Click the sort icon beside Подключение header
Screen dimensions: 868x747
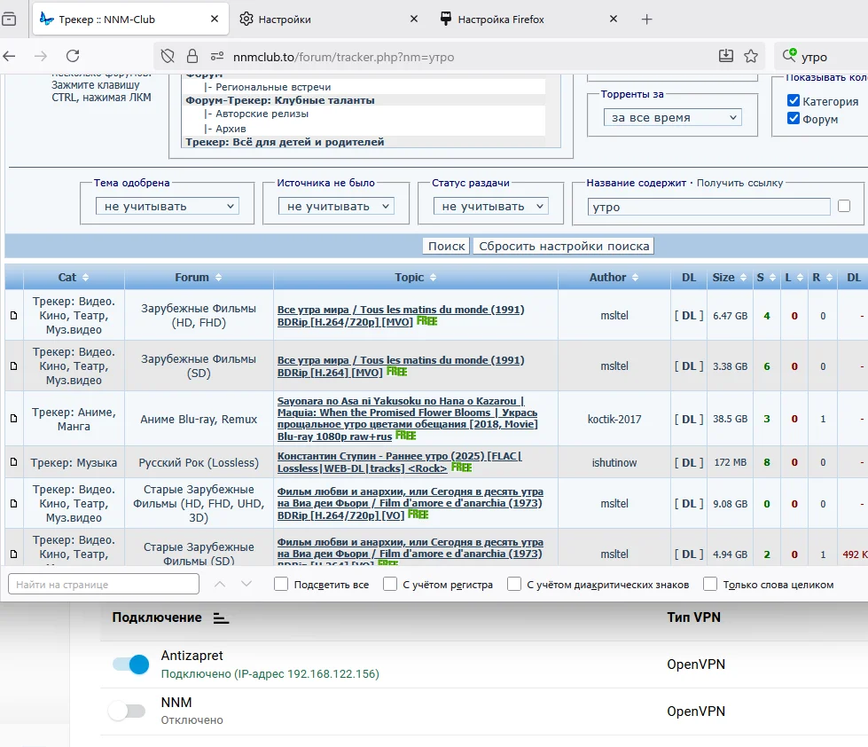coord(222,618)
